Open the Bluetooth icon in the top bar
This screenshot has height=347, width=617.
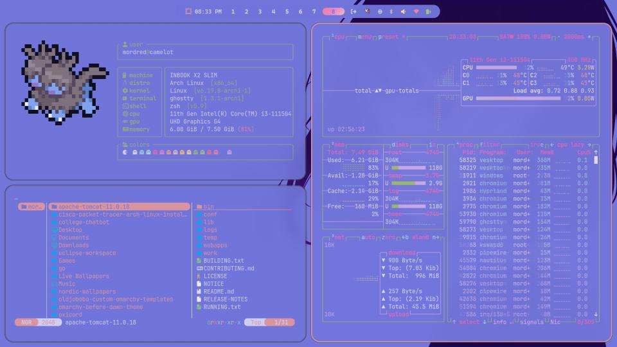(391, 12)
